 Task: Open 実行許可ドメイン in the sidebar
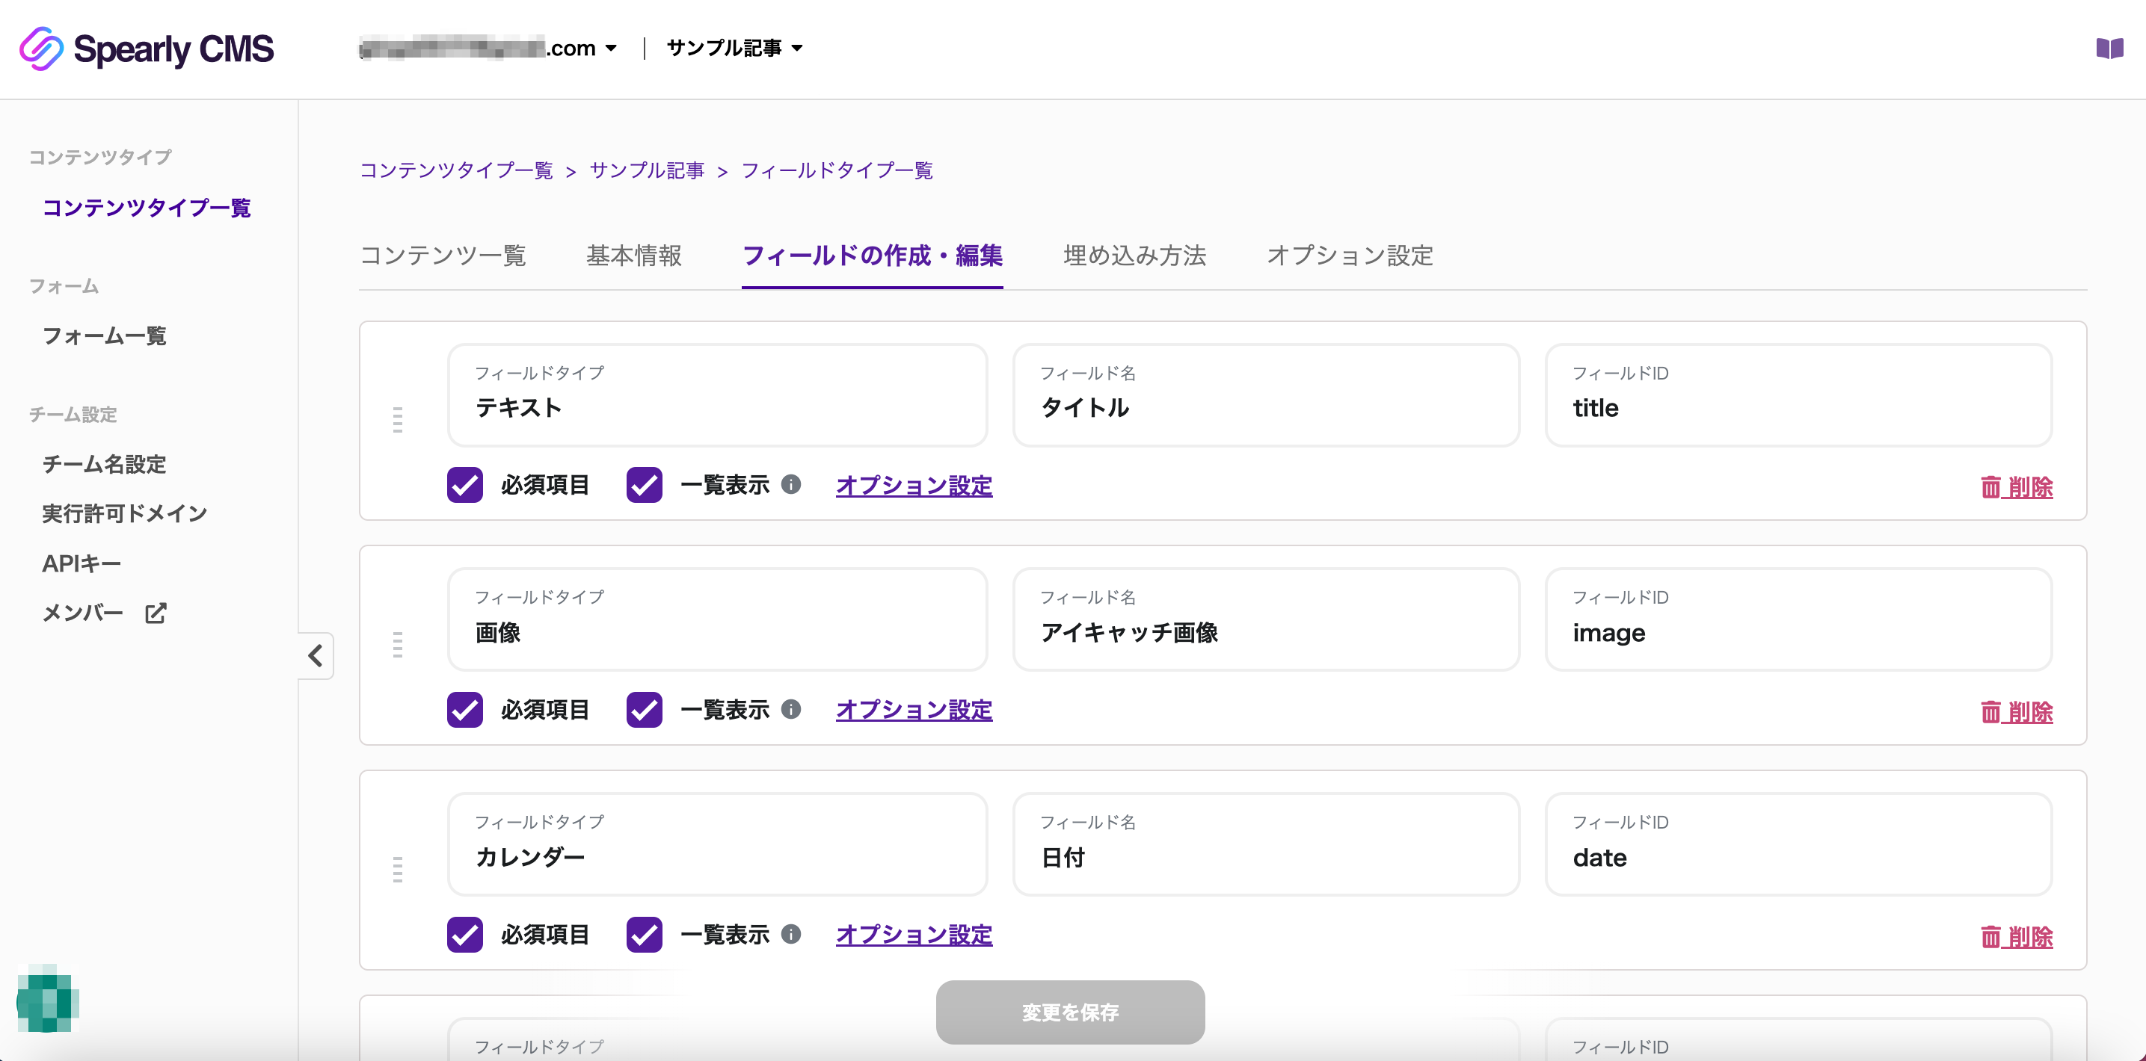point(125,513)
